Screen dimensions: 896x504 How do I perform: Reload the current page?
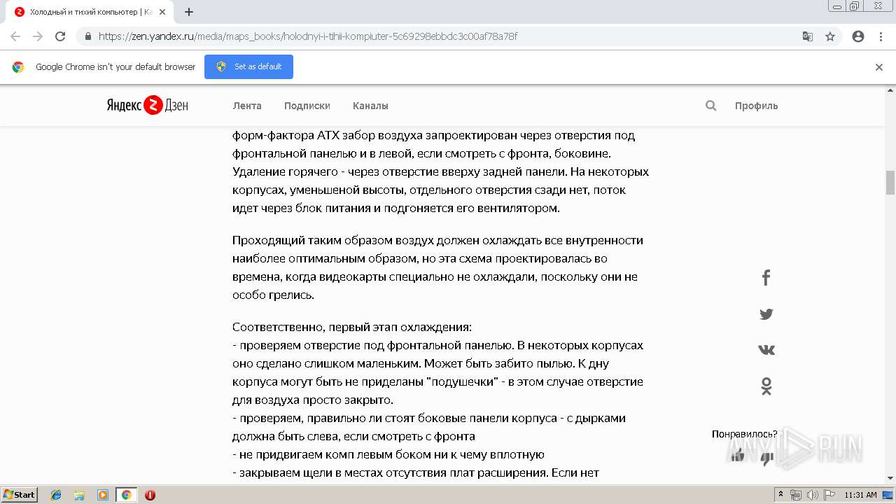60,36
